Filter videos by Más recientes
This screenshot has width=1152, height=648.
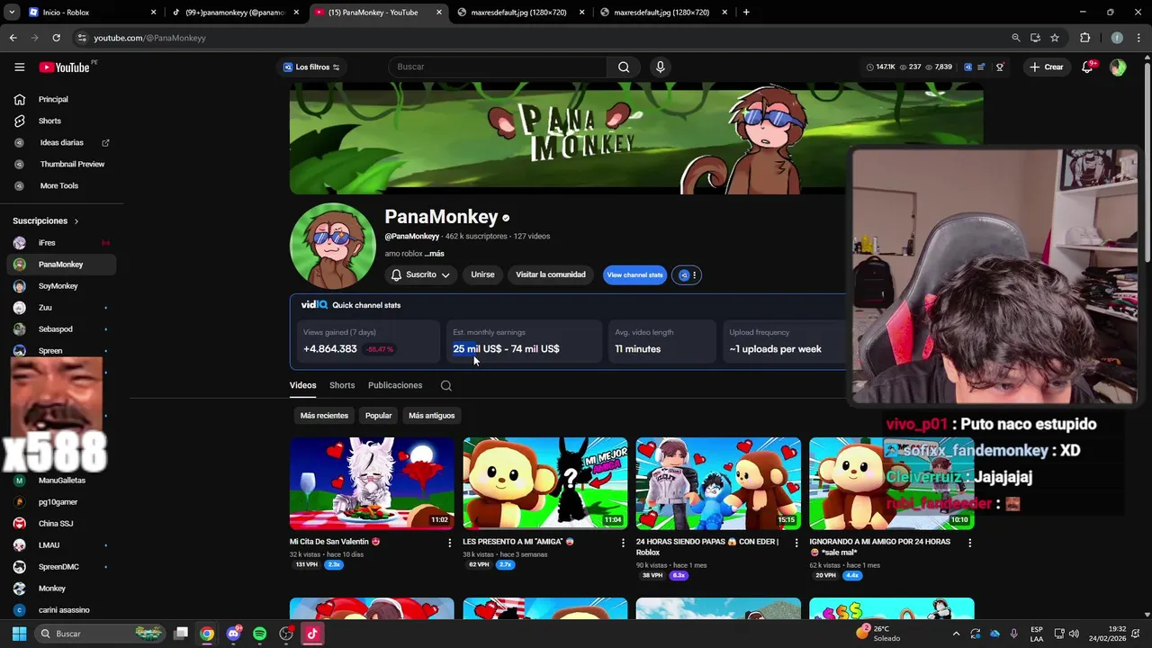tap(324, 415)
